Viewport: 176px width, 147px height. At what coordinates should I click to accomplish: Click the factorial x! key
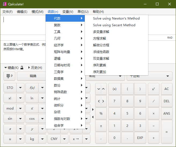coord(10,98)
